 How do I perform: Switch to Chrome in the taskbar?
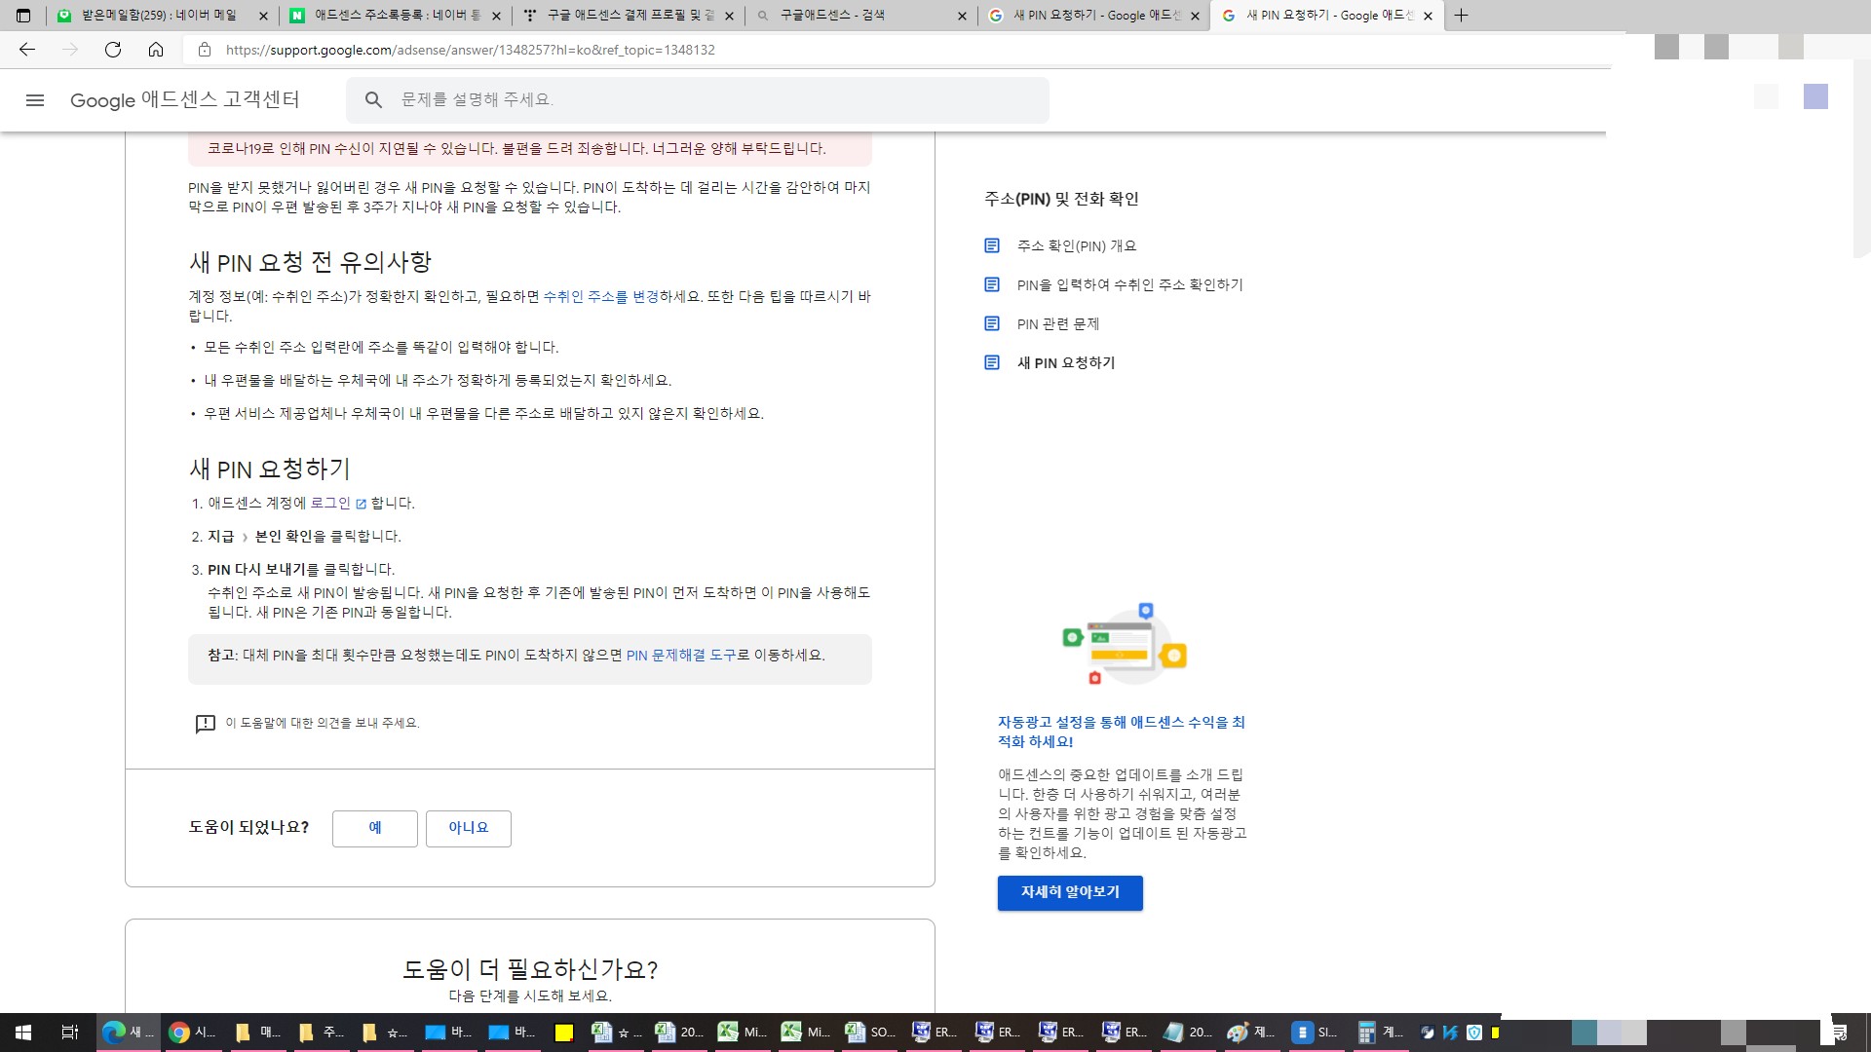(x=192, y=1033)
